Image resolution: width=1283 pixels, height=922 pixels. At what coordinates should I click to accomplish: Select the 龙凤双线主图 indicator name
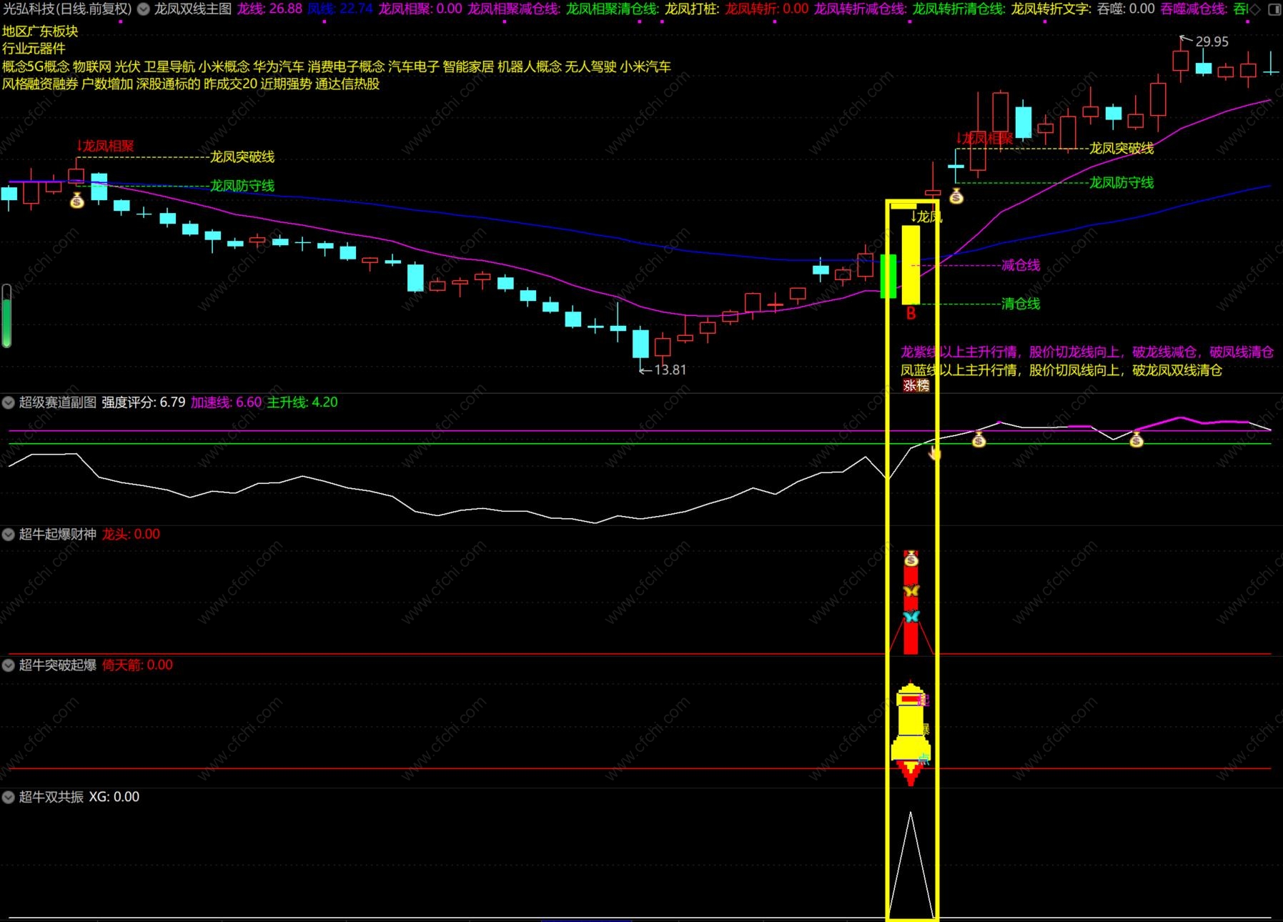pos(193,9)
